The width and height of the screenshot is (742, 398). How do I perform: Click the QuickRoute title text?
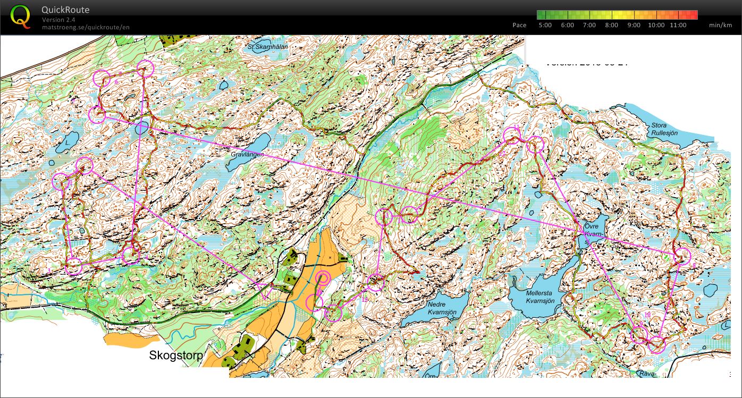(x=65, y=10)
